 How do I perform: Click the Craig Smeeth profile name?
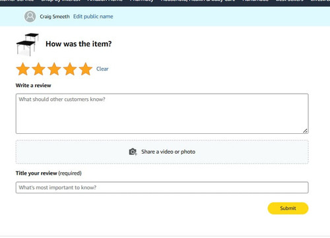pos(55,16)
